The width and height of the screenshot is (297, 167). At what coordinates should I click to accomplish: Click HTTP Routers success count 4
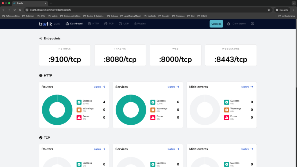pyautogui.click(x=104, y=102)
